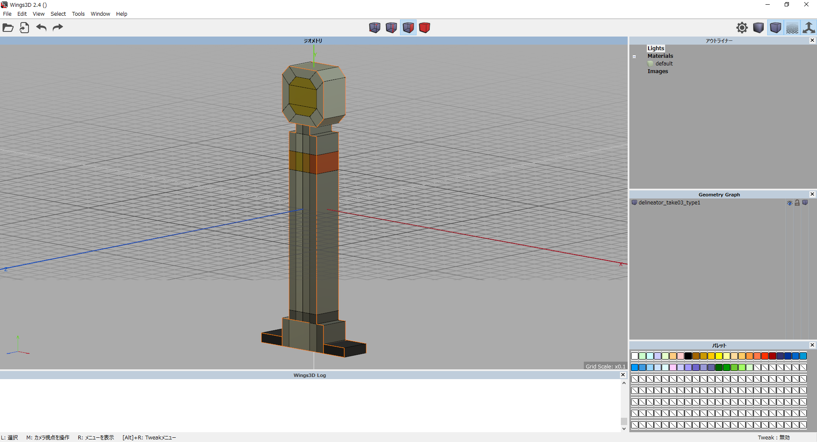Open the Window menu
This screenshot has width=817, height=442.
tap(100, 14)
